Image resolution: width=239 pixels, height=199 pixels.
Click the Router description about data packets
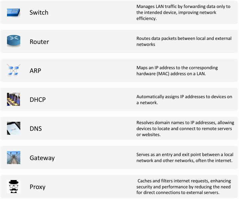(184, 41)
